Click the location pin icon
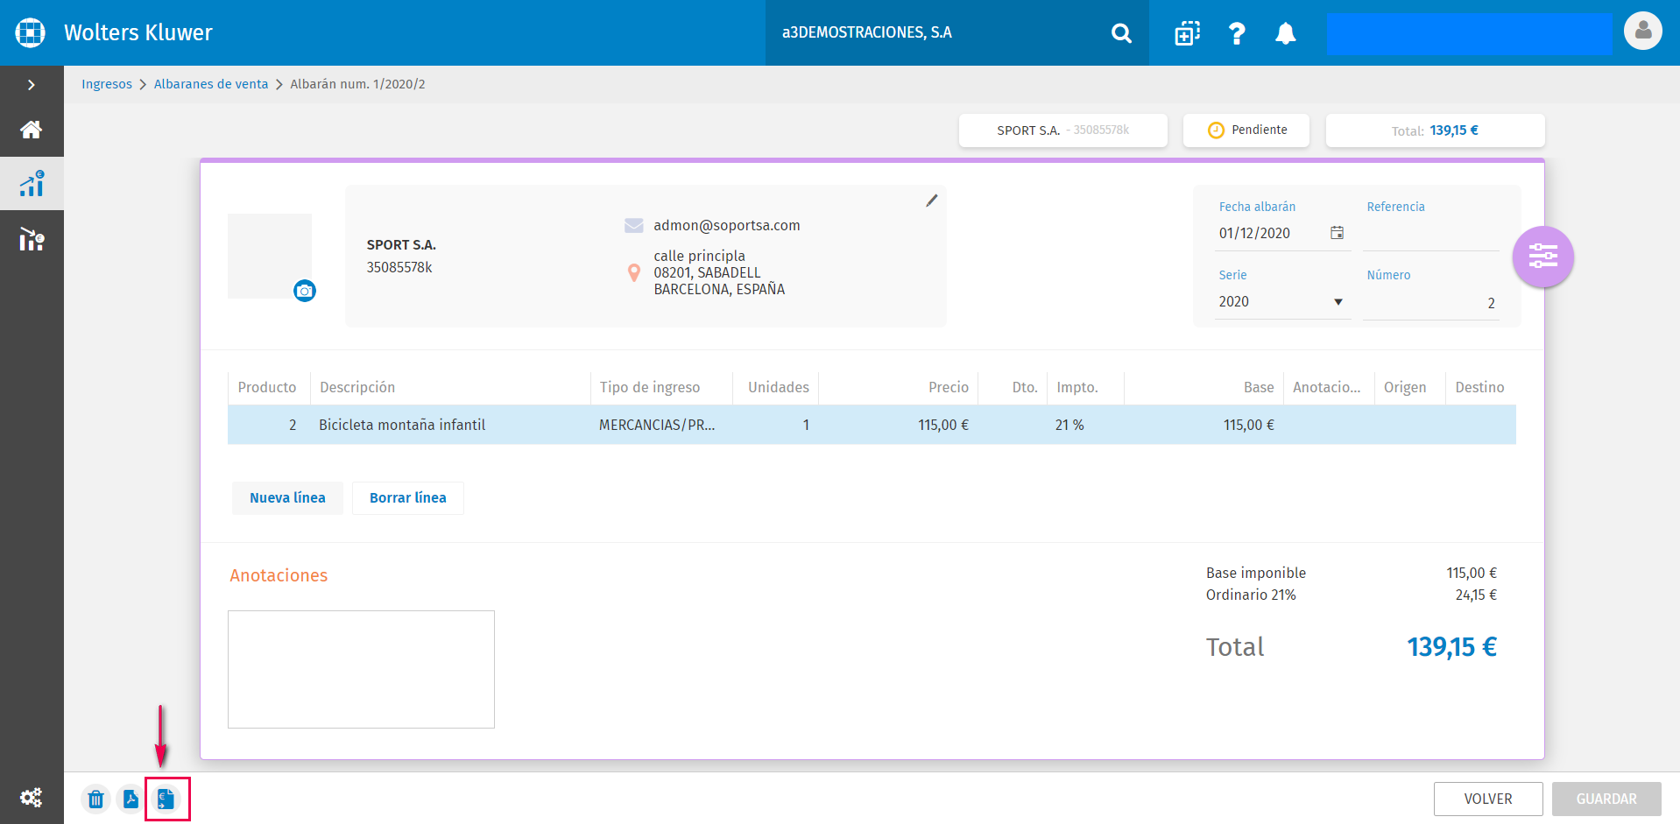This screenshot has height=824, width=1680. click(x=634, y=272)
